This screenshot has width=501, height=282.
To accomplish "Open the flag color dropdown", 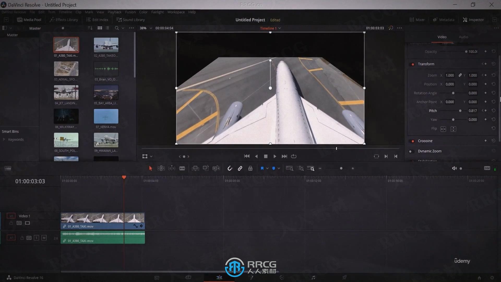I will pyautogui.click(x=267, y=168).
